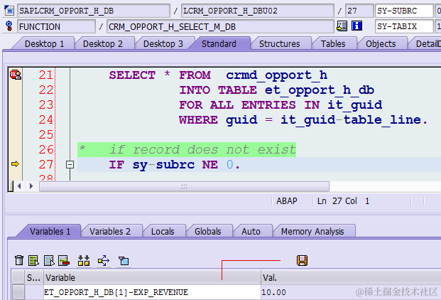Open the Desktop 3 tab

point(163,44)
